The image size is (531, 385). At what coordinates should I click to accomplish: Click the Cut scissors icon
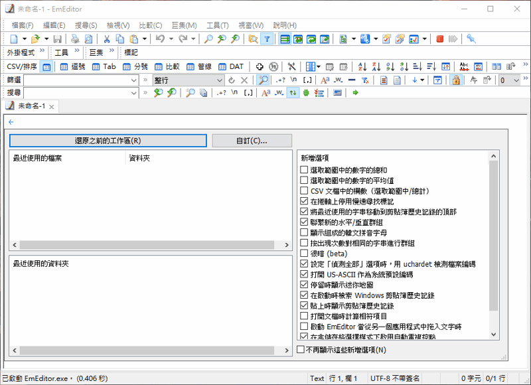click(107, 39)
